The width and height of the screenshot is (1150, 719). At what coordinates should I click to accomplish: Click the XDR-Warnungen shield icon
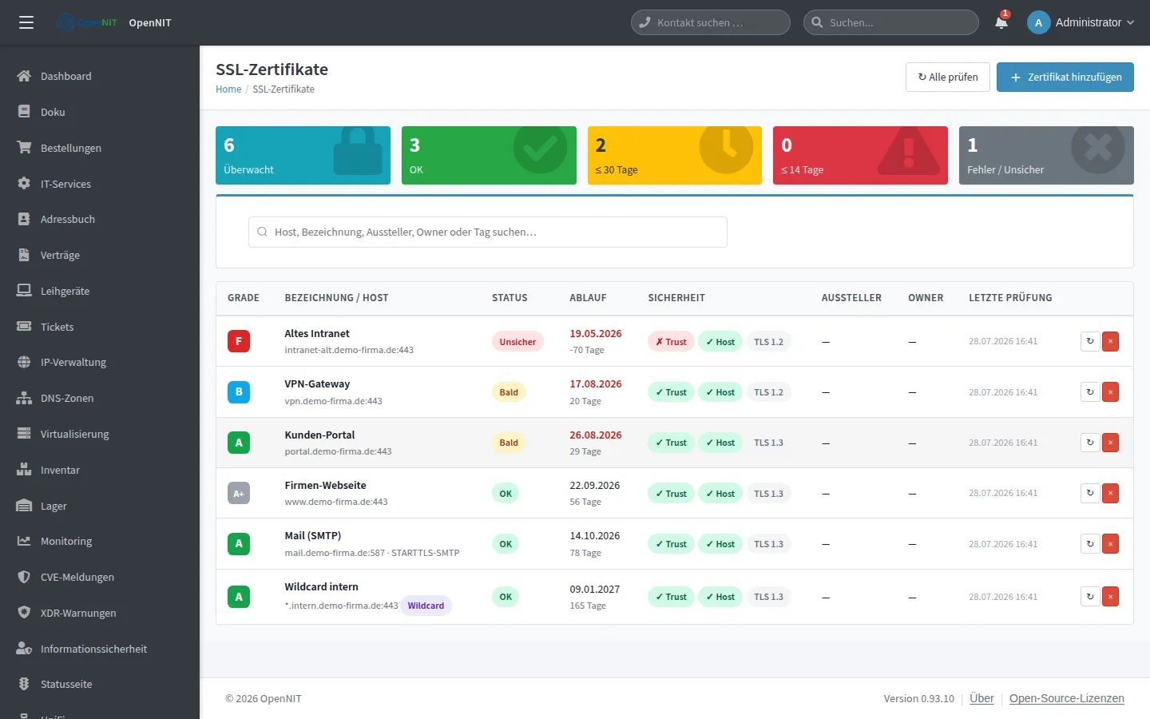point(24,613)
